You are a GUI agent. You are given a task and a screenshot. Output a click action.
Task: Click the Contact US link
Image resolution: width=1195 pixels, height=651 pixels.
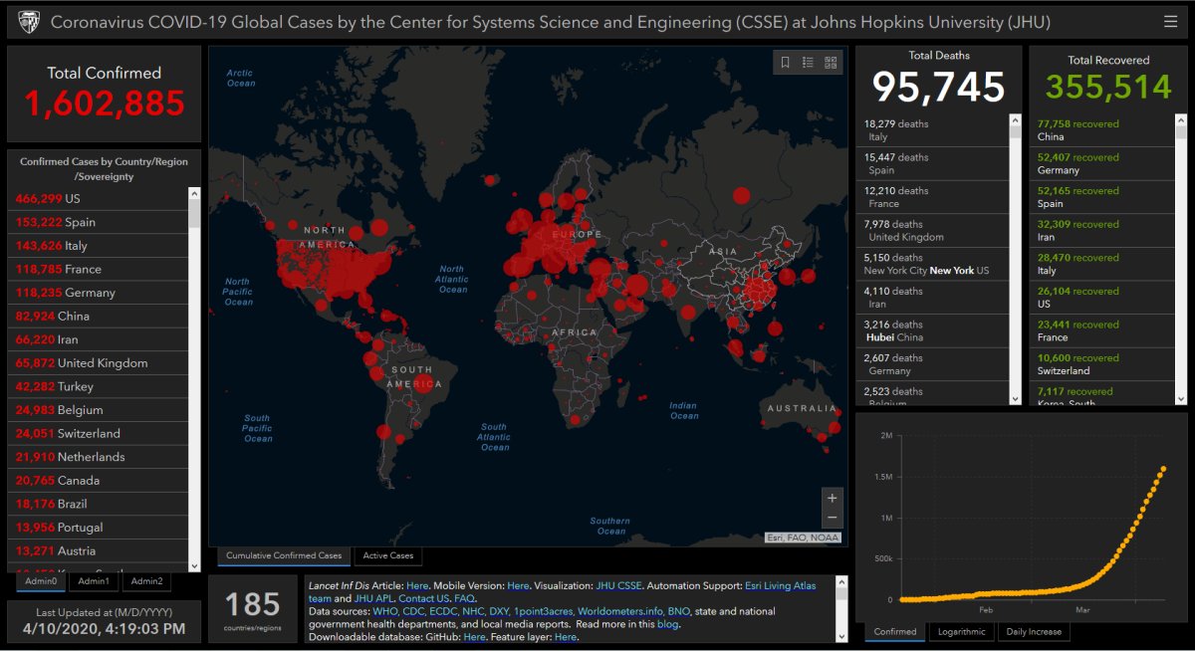(423, 598)
